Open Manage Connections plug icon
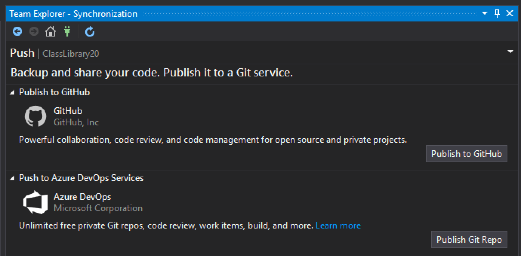 [x=67, y=31]
